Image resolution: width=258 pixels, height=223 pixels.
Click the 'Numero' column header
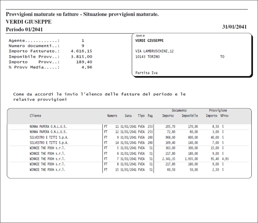(x=112, y=116)
